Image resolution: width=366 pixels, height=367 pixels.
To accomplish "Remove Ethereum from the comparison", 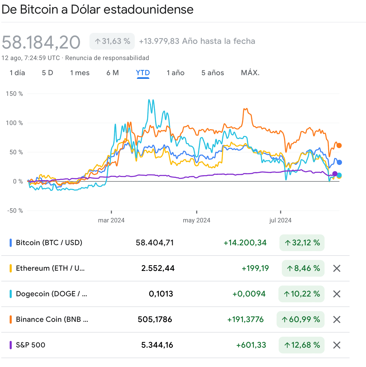I will click(337, 268).
